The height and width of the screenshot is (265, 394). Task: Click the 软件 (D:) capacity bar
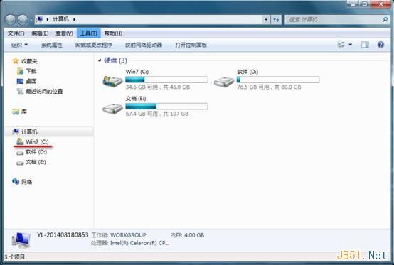(x=278, y=80)
